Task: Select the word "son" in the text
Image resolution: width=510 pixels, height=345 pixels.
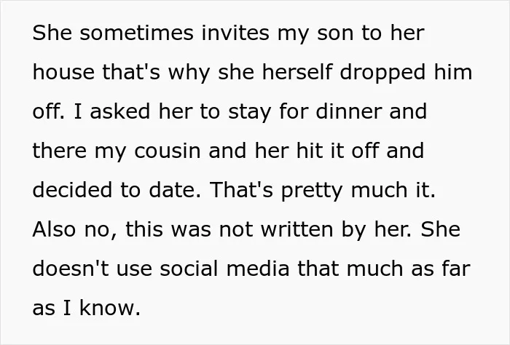Action: coord(335,33)
